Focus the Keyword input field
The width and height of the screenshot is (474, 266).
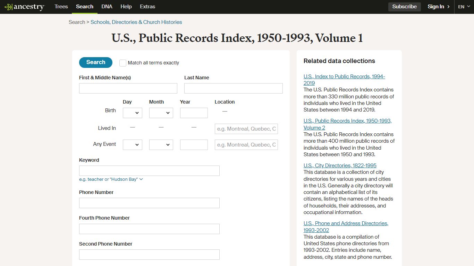[149, 171]
